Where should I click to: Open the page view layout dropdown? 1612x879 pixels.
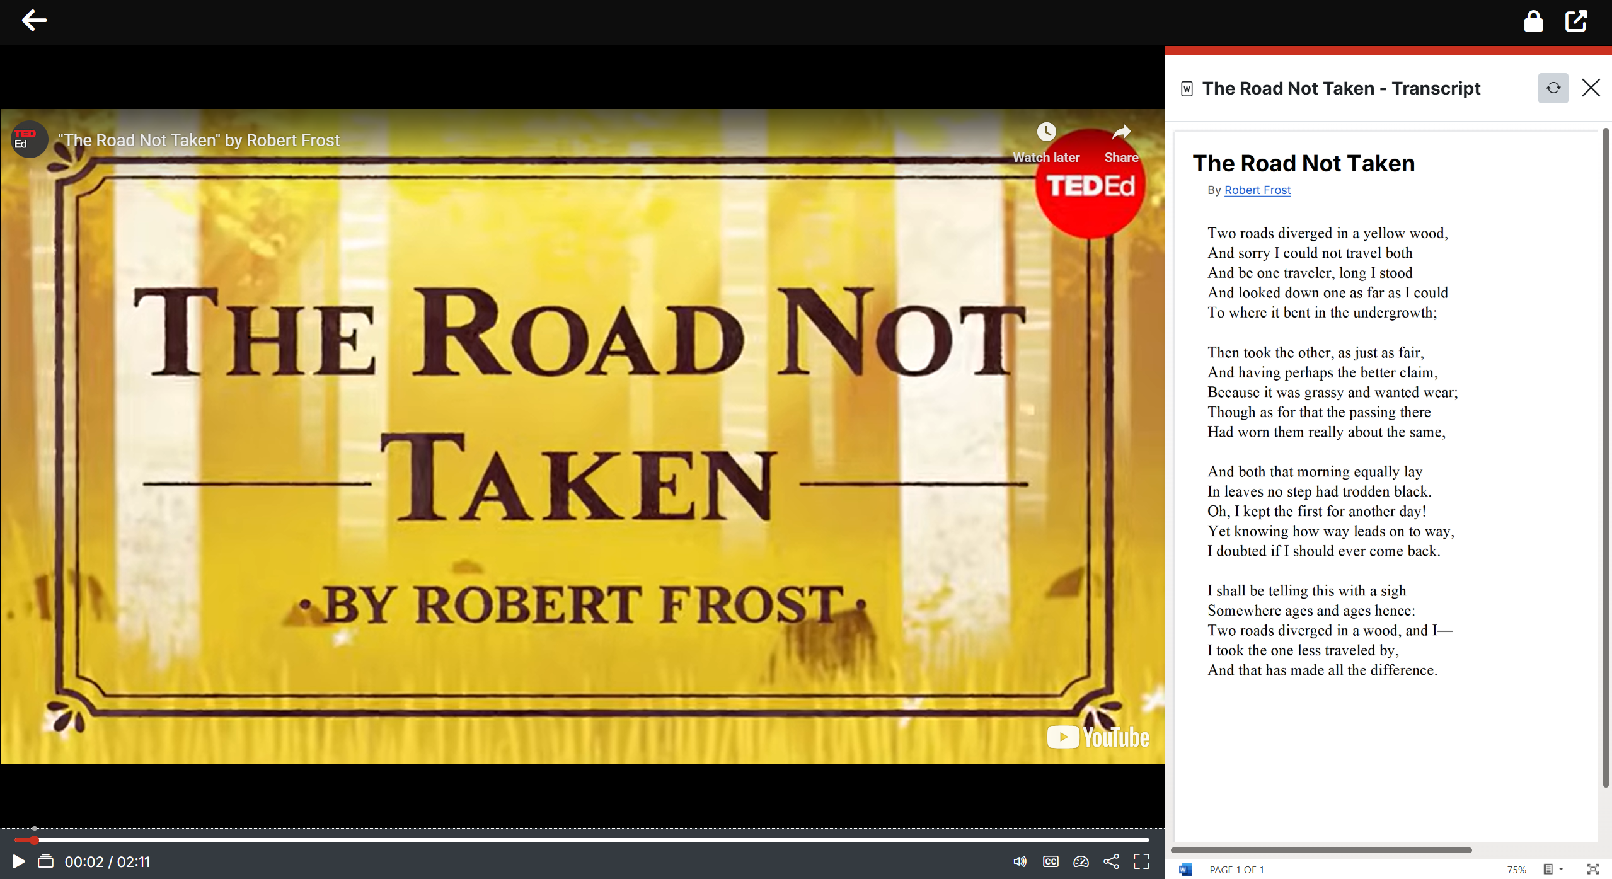(x=1553, y=870)
